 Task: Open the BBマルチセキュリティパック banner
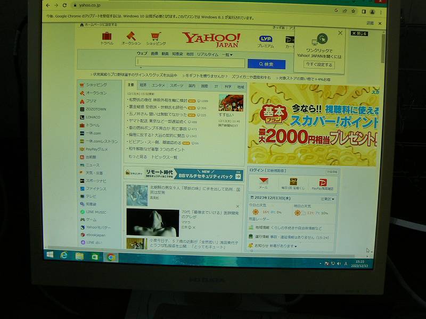(184, 174)
